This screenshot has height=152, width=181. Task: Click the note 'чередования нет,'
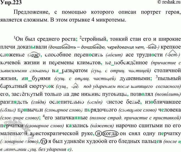[126, 47]
